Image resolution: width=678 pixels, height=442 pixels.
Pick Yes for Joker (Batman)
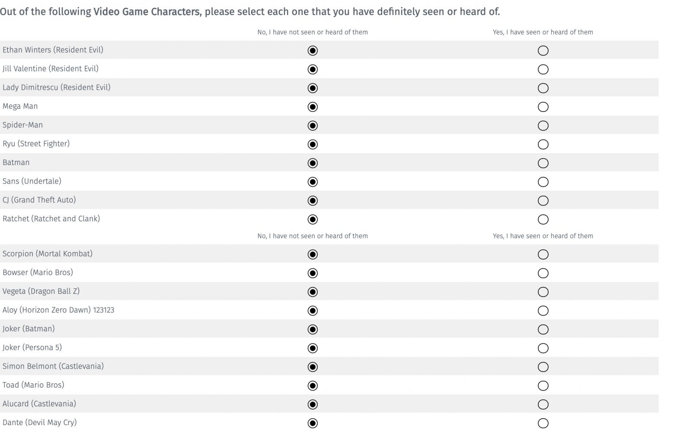pos(543,330)
